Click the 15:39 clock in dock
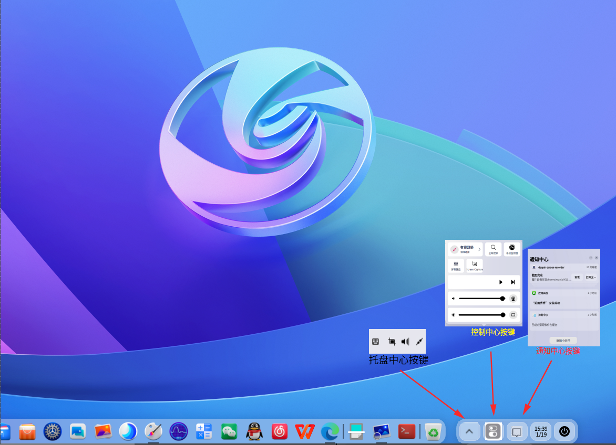Image resolution: width=616 pixels, height=445 pixels. 541,431
